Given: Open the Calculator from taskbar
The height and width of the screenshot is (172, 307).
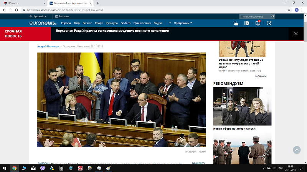Looking at the screenshot, I should pyautogui.click(x=61, y=168).
